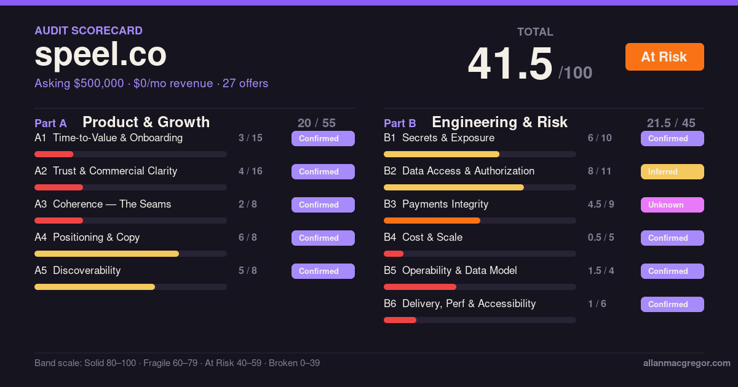The width and height of the screenshot is (738, 387).
Task: Click Inferred badge for B2 Data Access
Action: [x=672, y=171]
